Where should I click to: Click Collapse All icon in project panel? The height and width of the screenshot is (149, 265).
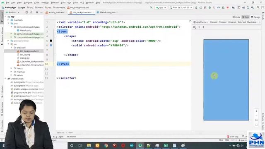pos(31,12)
